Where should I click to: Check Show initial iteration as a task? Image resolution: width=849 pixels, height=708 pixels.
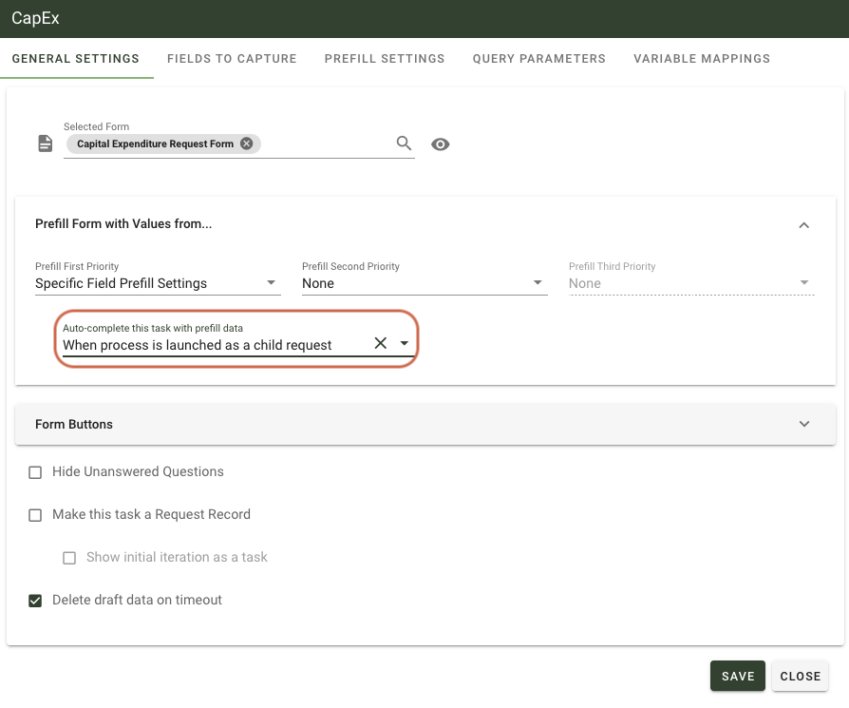click(x=69, y=558)
